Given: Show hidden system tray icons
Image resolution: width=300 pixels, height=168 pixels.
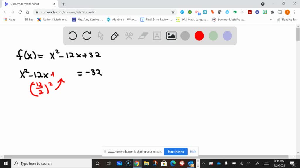Looking at the screenshot, I should 204,163.
